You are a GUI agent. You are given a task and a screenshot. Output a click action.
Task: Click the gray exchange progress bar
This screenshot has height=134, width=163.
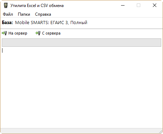tap(81, 43)
